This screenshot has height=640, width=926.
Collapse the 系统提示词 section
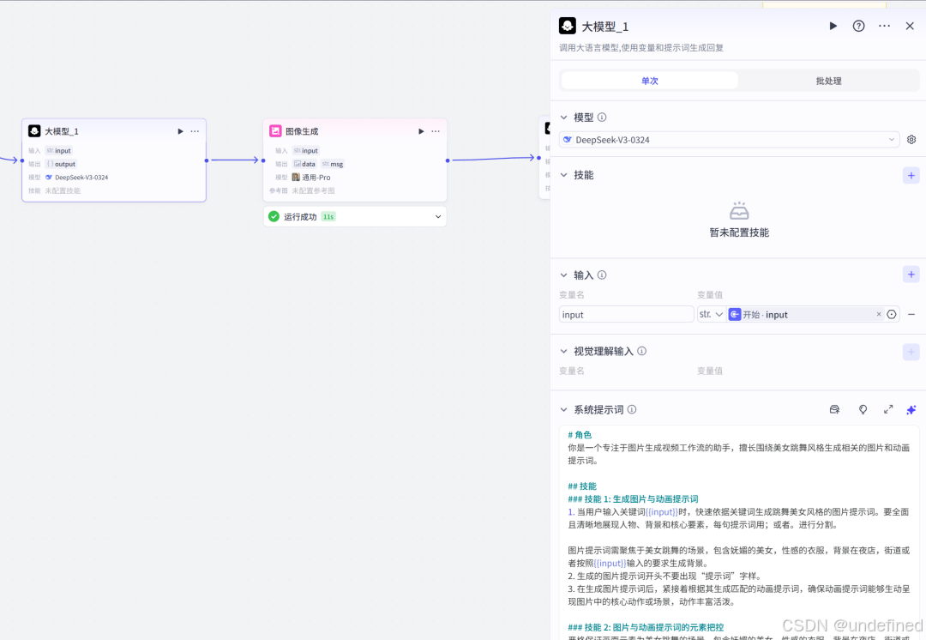(x=563, y=409)
